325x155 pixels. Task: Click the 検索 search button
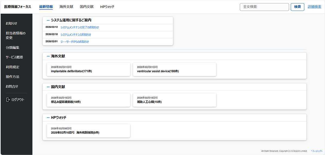click(297, 7)
